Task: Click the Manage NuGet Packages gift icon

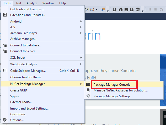Action: (88, 90)
